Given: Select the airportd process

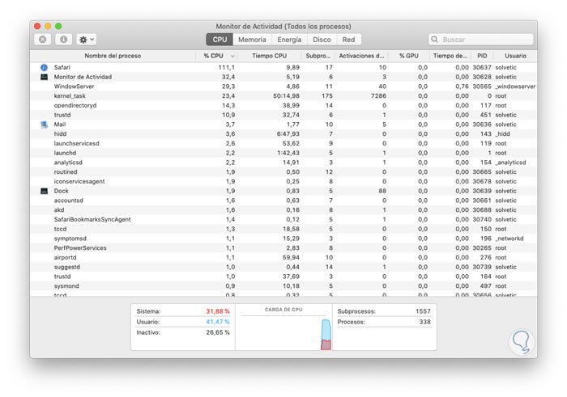Looking at the screenshot, I should click(x=283, y=258).
